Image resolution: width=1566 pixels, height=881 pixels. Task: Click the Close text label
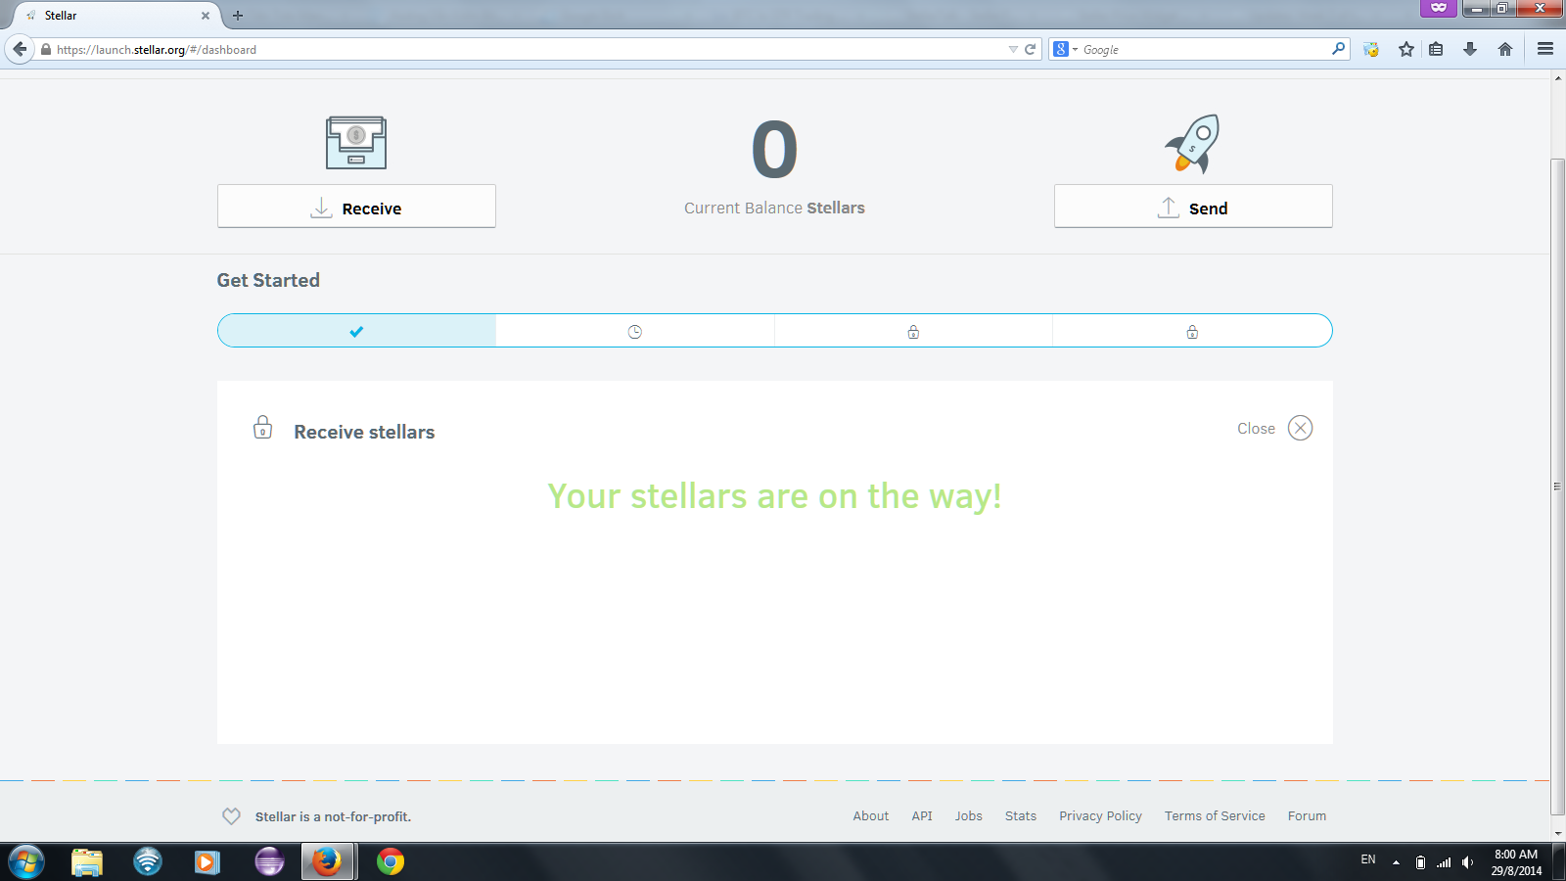pyautogui.click(x=1256, y=429)
